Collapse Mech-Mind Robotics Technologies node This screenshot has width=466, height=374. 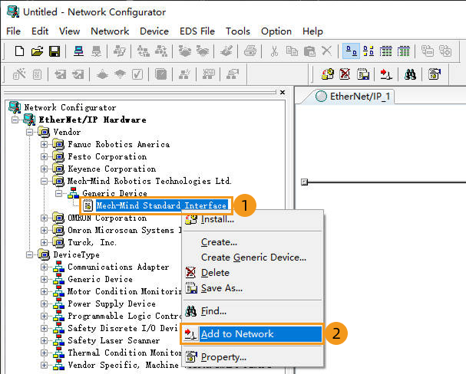point(44,181)
